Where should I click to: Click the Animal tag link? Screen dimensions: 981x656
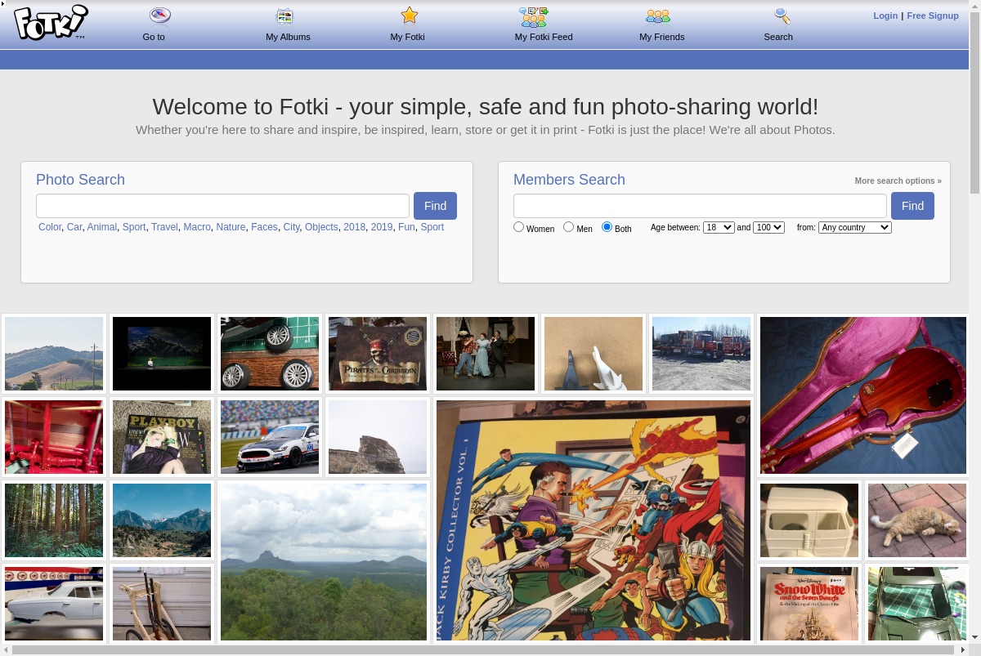tap(102, 227)
